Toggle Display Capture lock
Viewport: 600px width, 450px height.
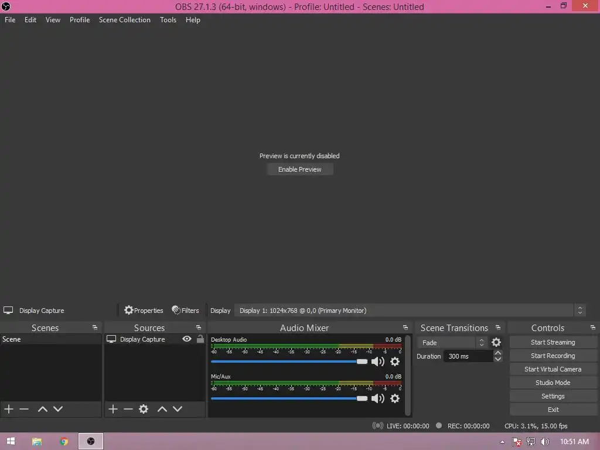tap(200, 339)
